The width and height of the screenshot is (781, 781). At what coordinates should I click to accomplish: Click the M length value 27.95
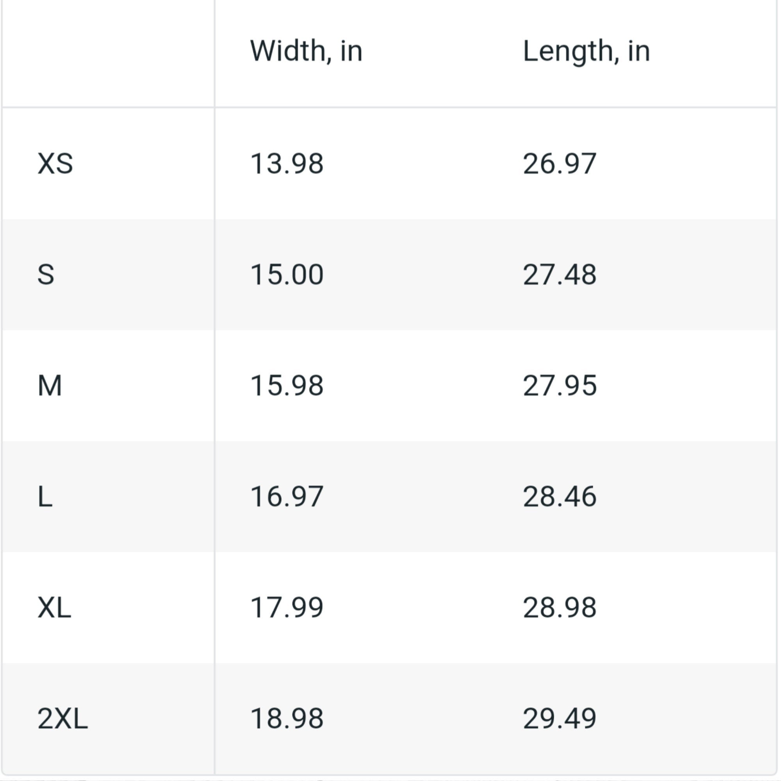pos(560,385)
